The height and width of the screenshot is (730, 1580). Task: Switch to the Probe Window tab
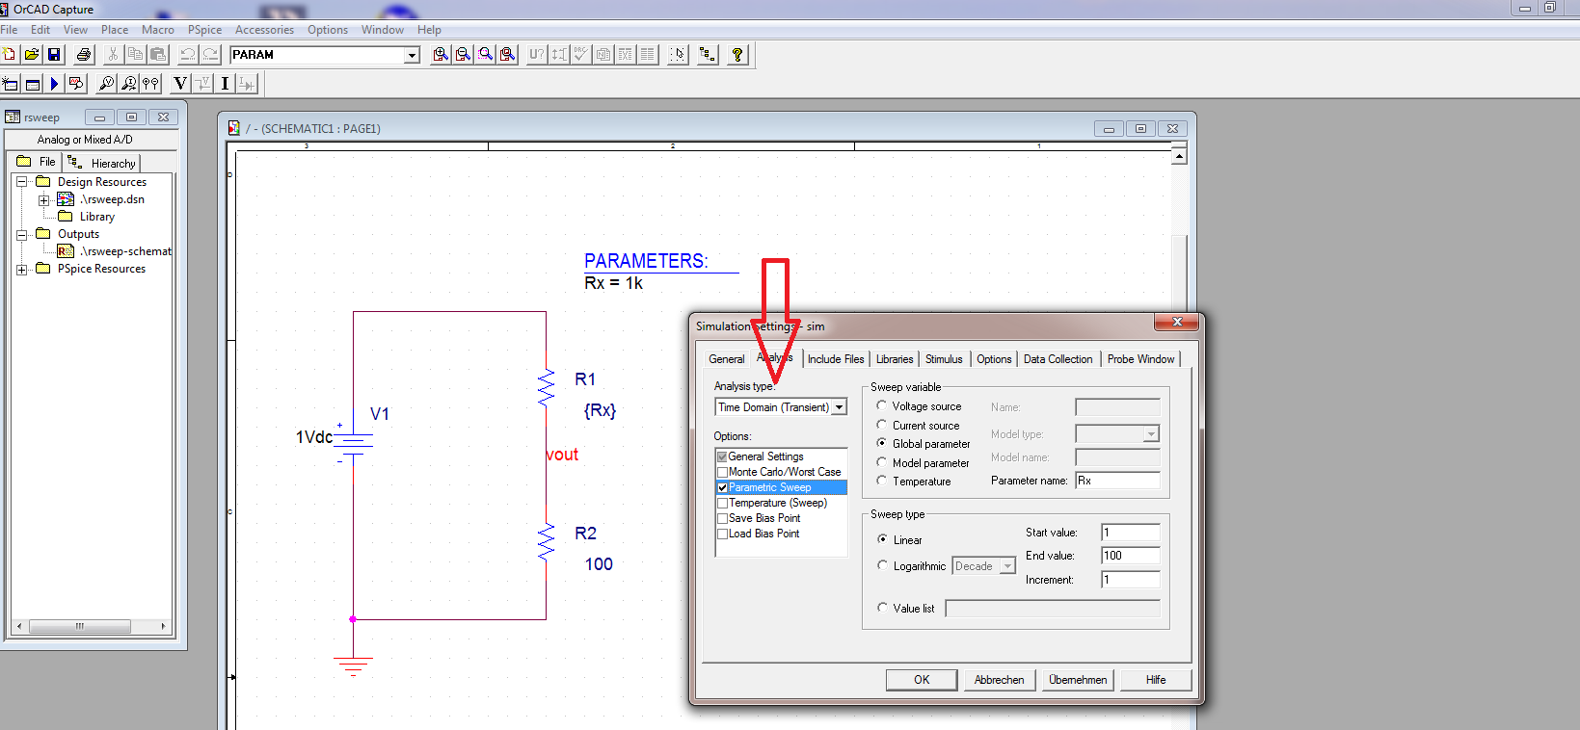[x=1140, y=359]
